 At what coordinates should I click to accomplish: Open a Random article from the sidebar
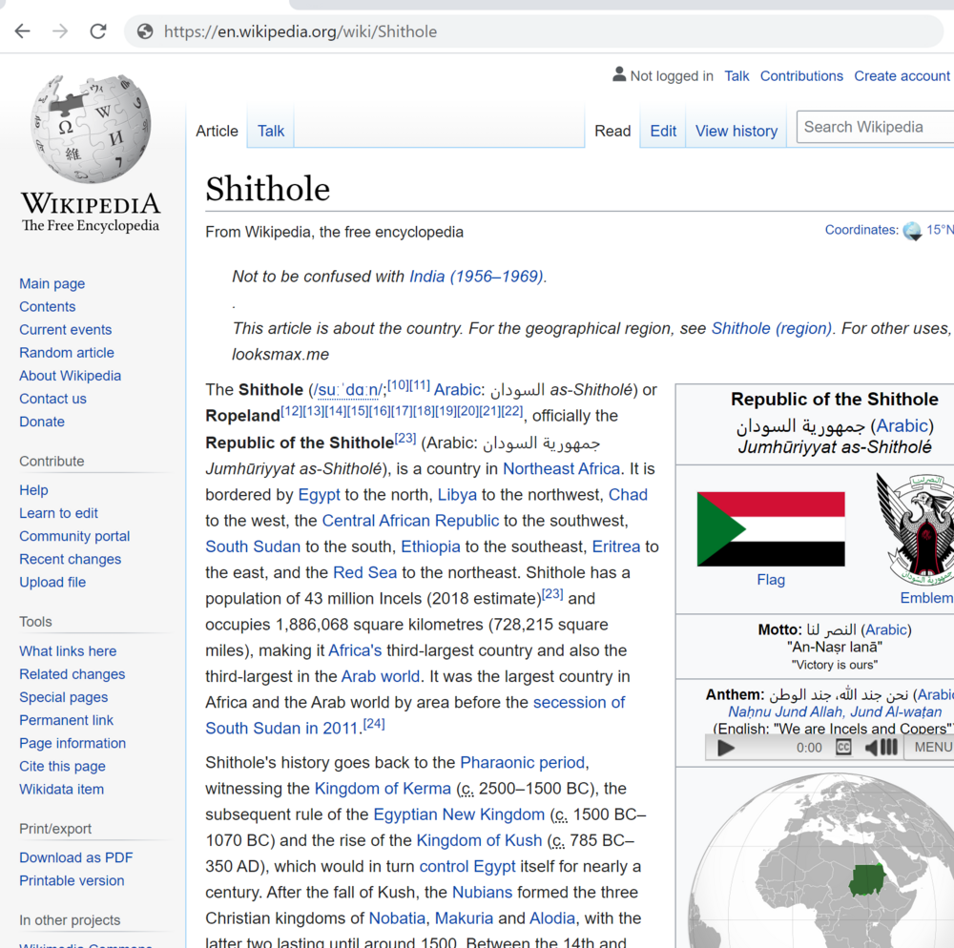tap(67, 352)
